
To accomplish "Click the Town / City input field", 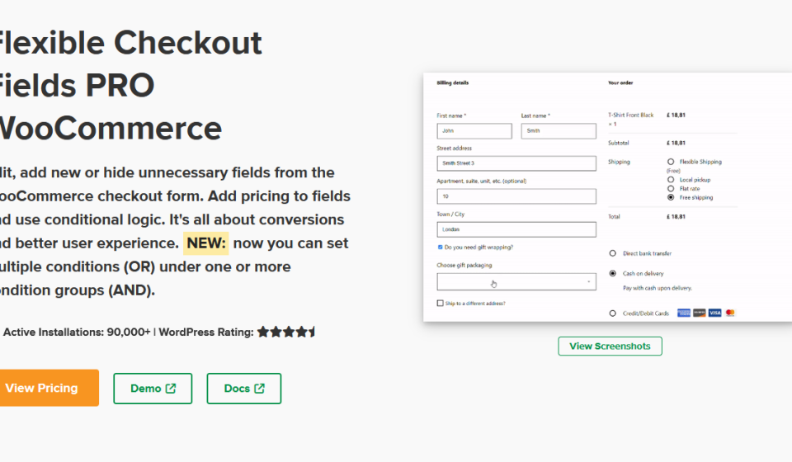I will click(x=516, y=229).
